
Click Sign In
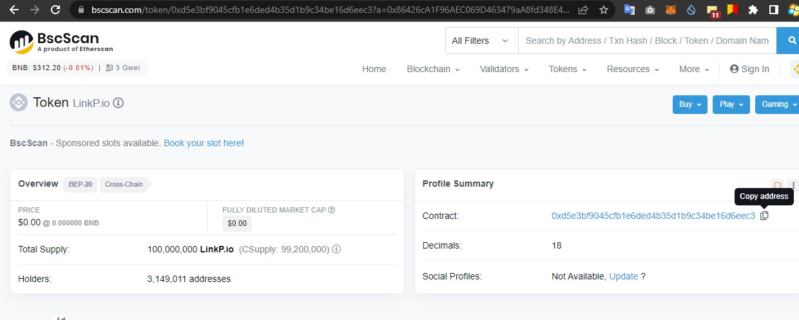(x=749, y=69)
